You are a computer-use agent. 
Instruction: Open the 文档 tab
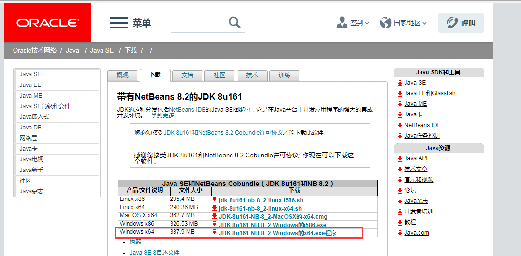click(x=188, y=75)
